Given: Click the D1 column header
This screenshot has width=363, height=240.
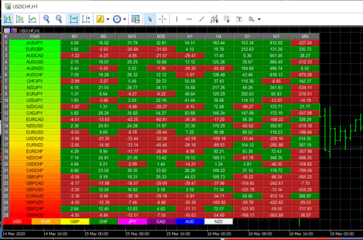Looking at the screenshot, I should pyautogui.click(x=247, y=36).
